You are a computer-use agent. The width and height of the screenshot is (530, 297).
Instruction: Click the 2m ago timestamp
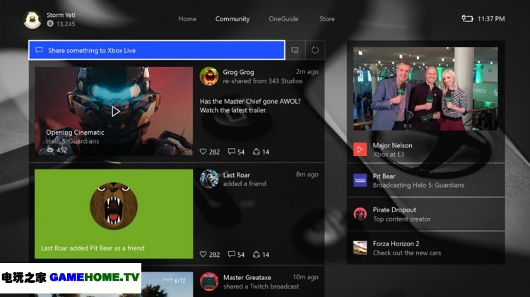307,71
